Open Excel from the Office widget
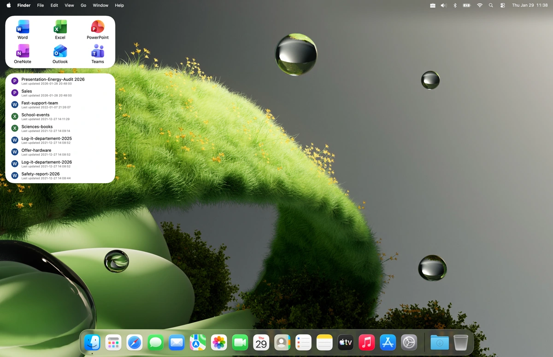553x357 pixels. (60, 29)
